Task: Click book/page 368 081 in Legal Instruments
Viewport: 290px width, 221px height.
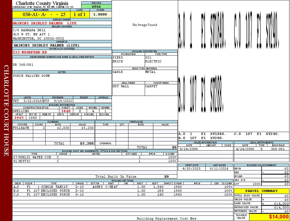Action: (x=278, y=149)
